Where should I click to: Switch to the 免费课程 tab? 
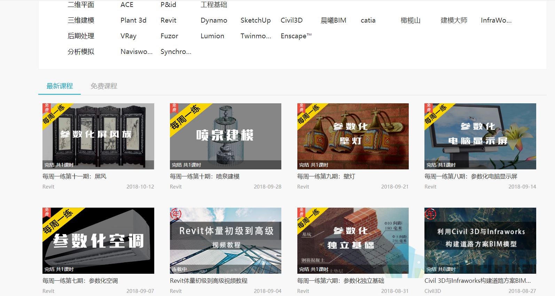tap(104, 86)
